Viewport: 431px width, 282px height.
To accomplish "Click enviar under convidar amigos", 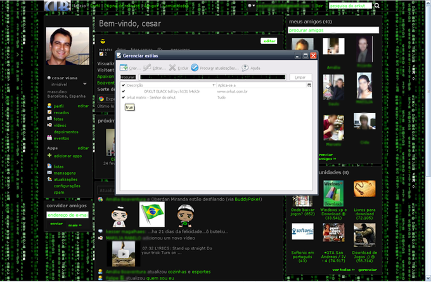I will 56,224.
